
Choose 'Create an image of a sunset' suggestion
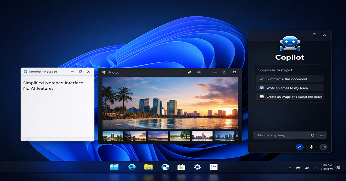[290, 97]
